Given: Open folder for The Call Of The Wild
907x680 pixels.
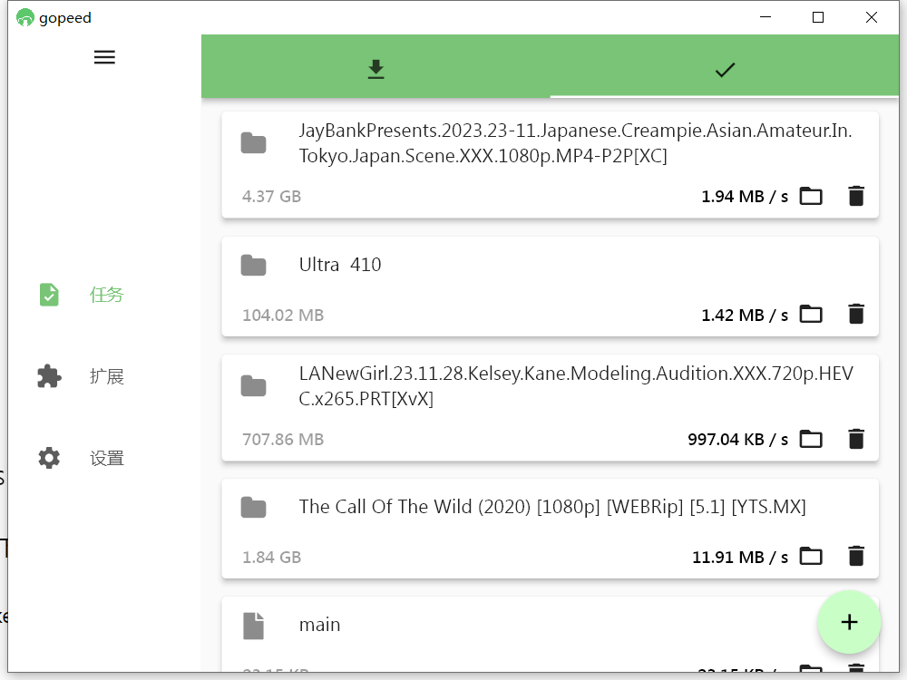Looking at the screenshot, I should coord(810,557).
